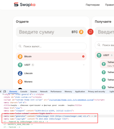This screenshot has width=114, height=129.
Task: Click the 5 count badge beside USDT in Отдаете
Action: [x=33, y=65]
